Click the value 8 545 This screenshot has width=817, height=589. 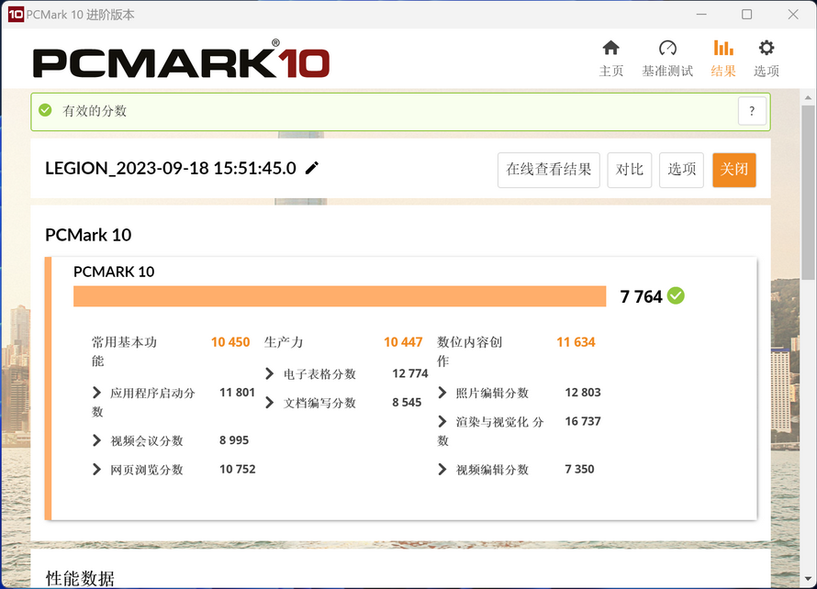[x=407, y=403]
